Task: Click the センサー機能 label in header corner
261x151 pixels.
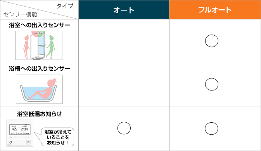Action: 20,14
